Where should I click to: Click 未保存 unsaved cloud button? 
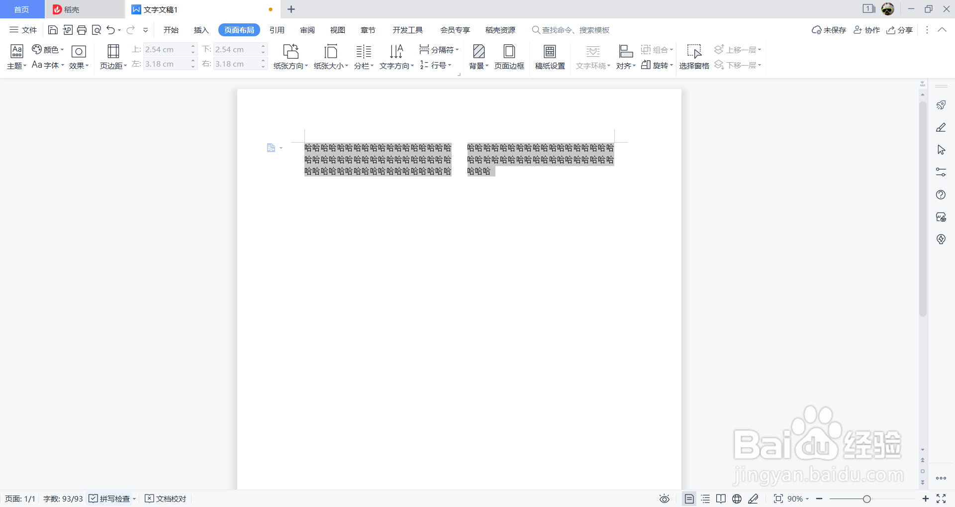[829, 30]
